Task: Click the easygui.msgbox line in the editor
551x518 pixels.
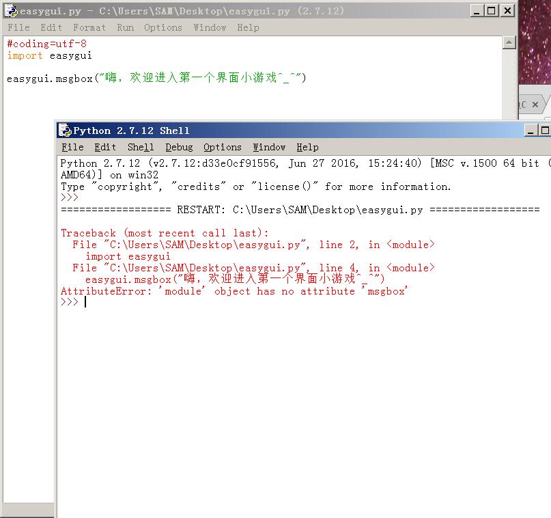Action: tap(156, 79)
